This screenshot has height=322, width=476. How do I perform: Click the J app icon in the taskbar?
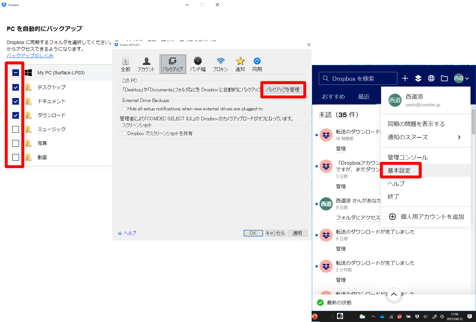coord(340,316)
